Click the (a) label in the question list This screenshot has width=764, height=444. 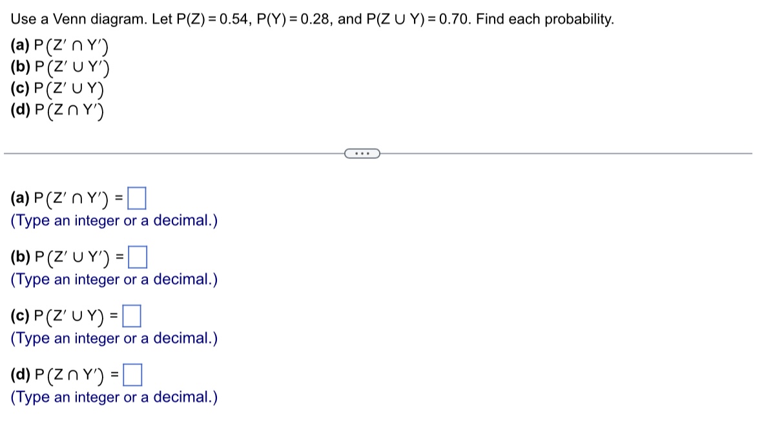pyautogui.click(x=20, y=46)
